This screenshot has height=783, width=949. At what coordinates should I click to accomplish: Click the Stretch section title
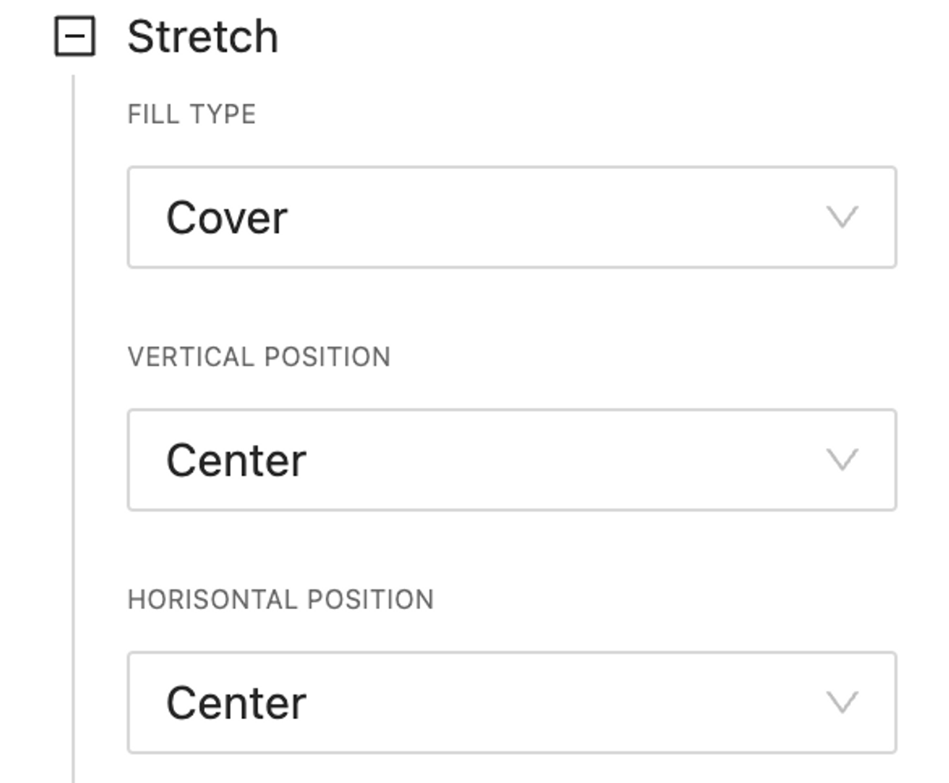[x=202, y=37]
